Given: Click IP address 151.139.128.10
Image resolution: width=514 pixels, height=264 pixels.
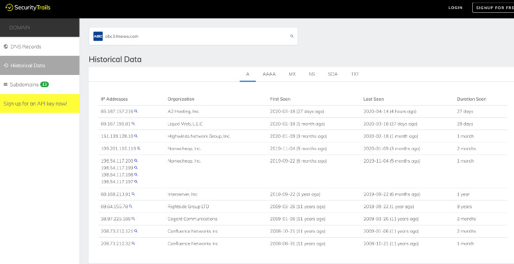Looking at the screenshot, I should coord(117,136).
